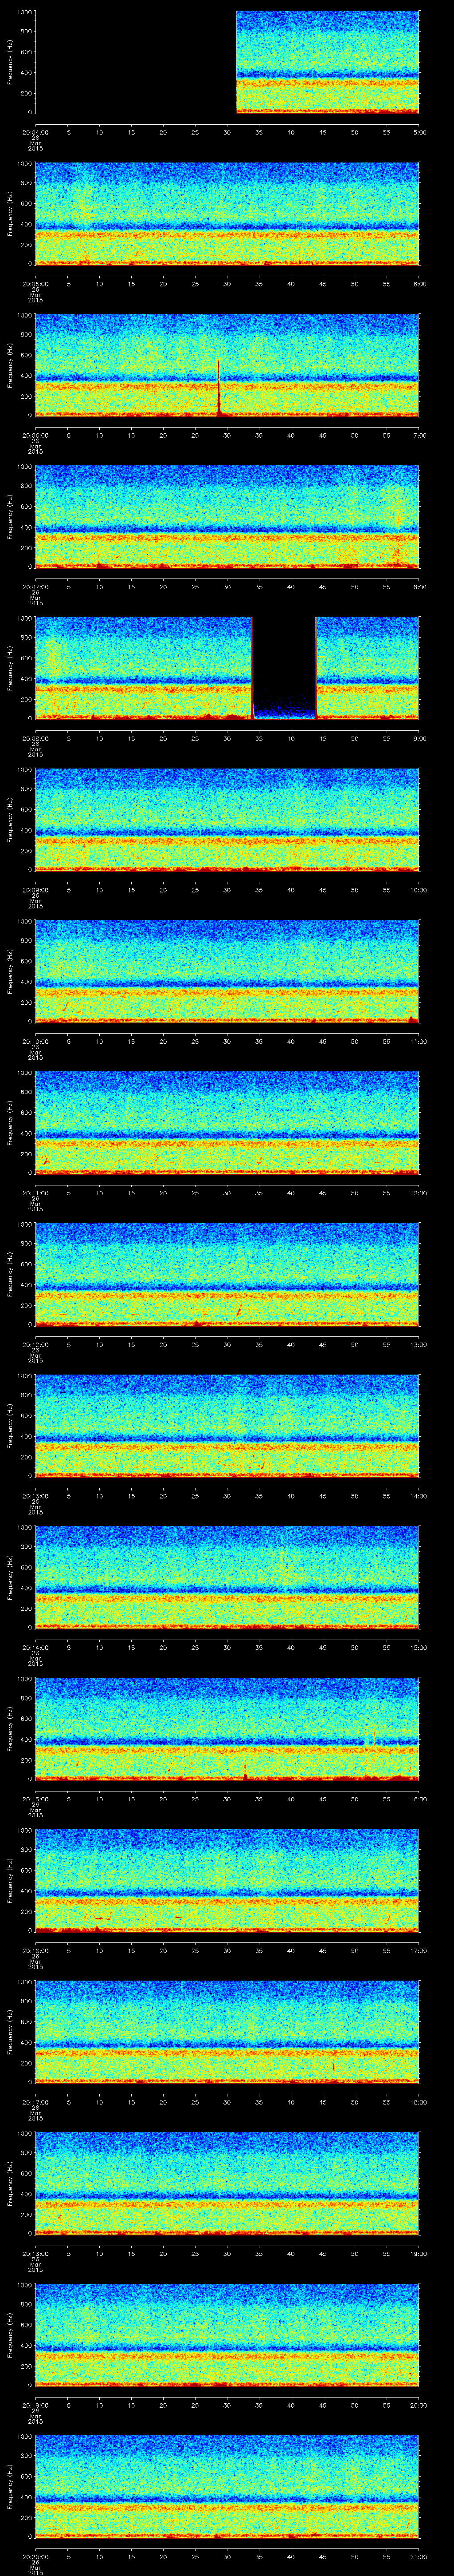Click the 20:11:00 start time label
Viewport: 454px width, 2576px height.
[x=35, y=1193]
